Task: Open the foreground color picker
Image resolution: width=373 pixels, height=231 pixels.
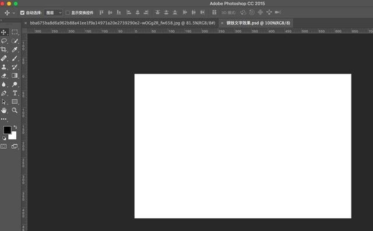Action: click(x=7, y=129)
